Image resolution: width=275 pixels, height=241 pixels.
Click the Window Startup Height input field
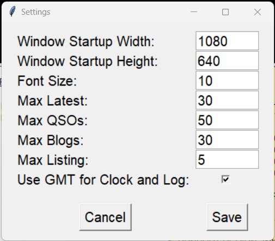[227, 61]
